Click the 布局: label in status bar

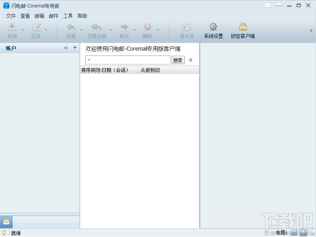click(x=282, y=233)
